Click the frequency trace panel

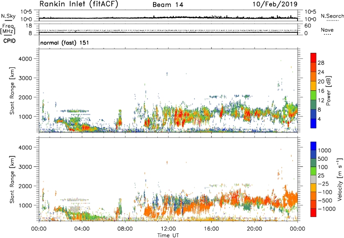coord(168,29)
